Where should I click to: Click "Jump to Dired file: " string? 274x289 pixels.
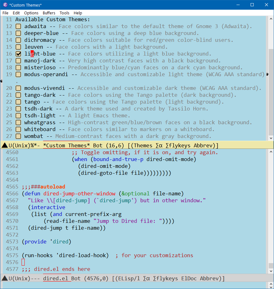coord(128,221)
